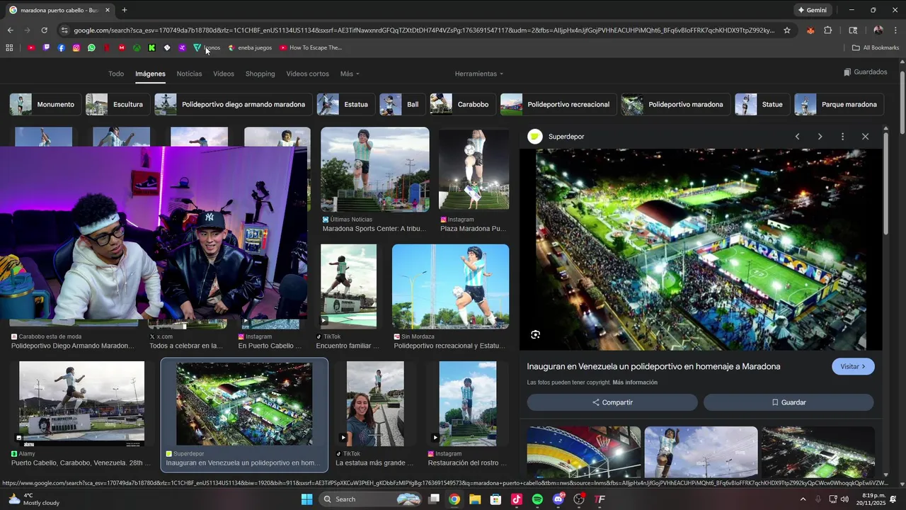Search this image with Google Lens icon
The height and width of the screenshot is (510, 906).
tap(535, 334)
